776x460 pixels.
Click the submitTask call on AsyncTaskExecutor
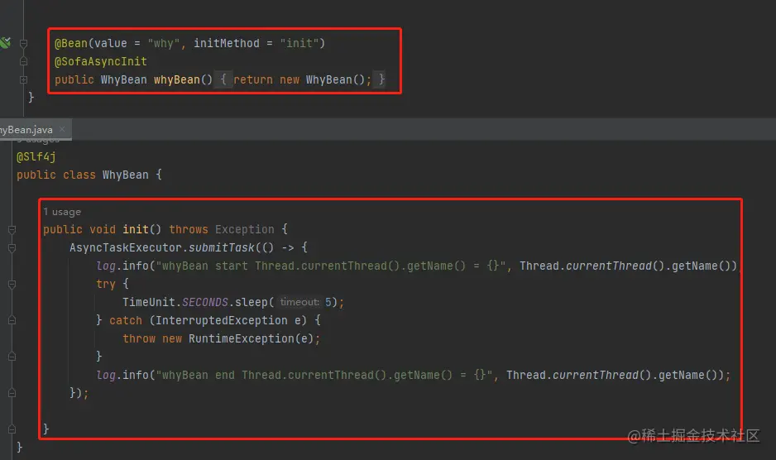[221, 247]
